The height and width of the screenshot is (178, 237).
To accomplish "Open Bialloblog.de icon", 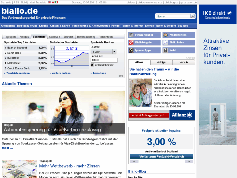I will coord(131,42).
